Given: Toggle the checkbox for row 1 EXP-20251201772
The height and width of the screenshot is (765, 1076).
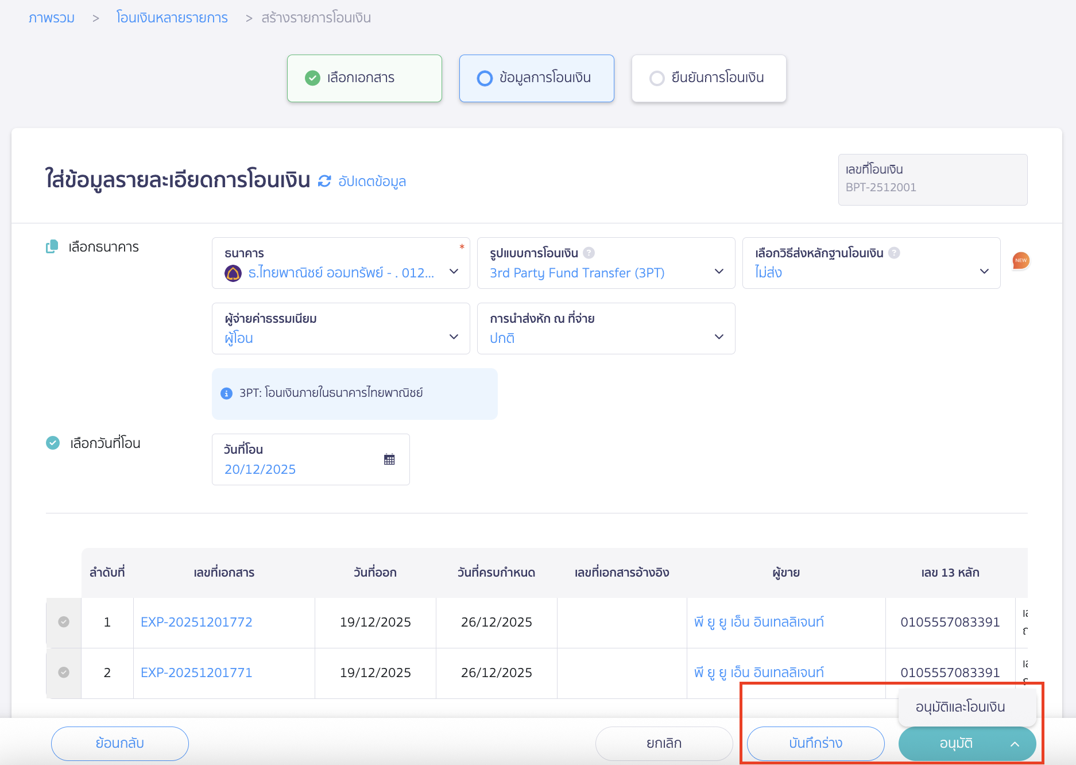Looking at the screenshot, I should tap(64, 622).
